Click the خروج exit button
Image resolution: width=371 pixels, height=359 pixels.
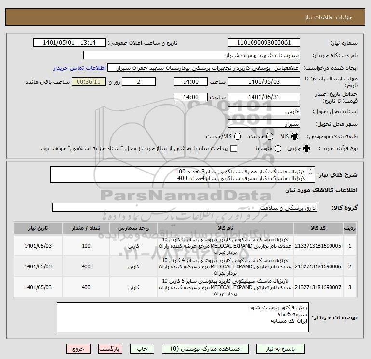point(79,349)
